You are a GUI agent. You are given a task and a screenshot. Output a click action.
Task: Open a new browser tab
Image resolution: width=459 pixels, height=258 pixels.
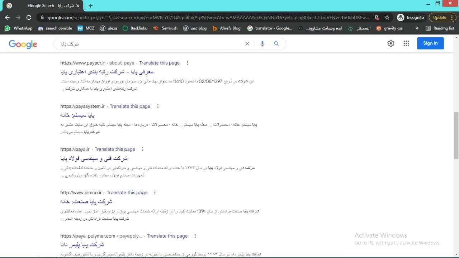click(90, 6)
